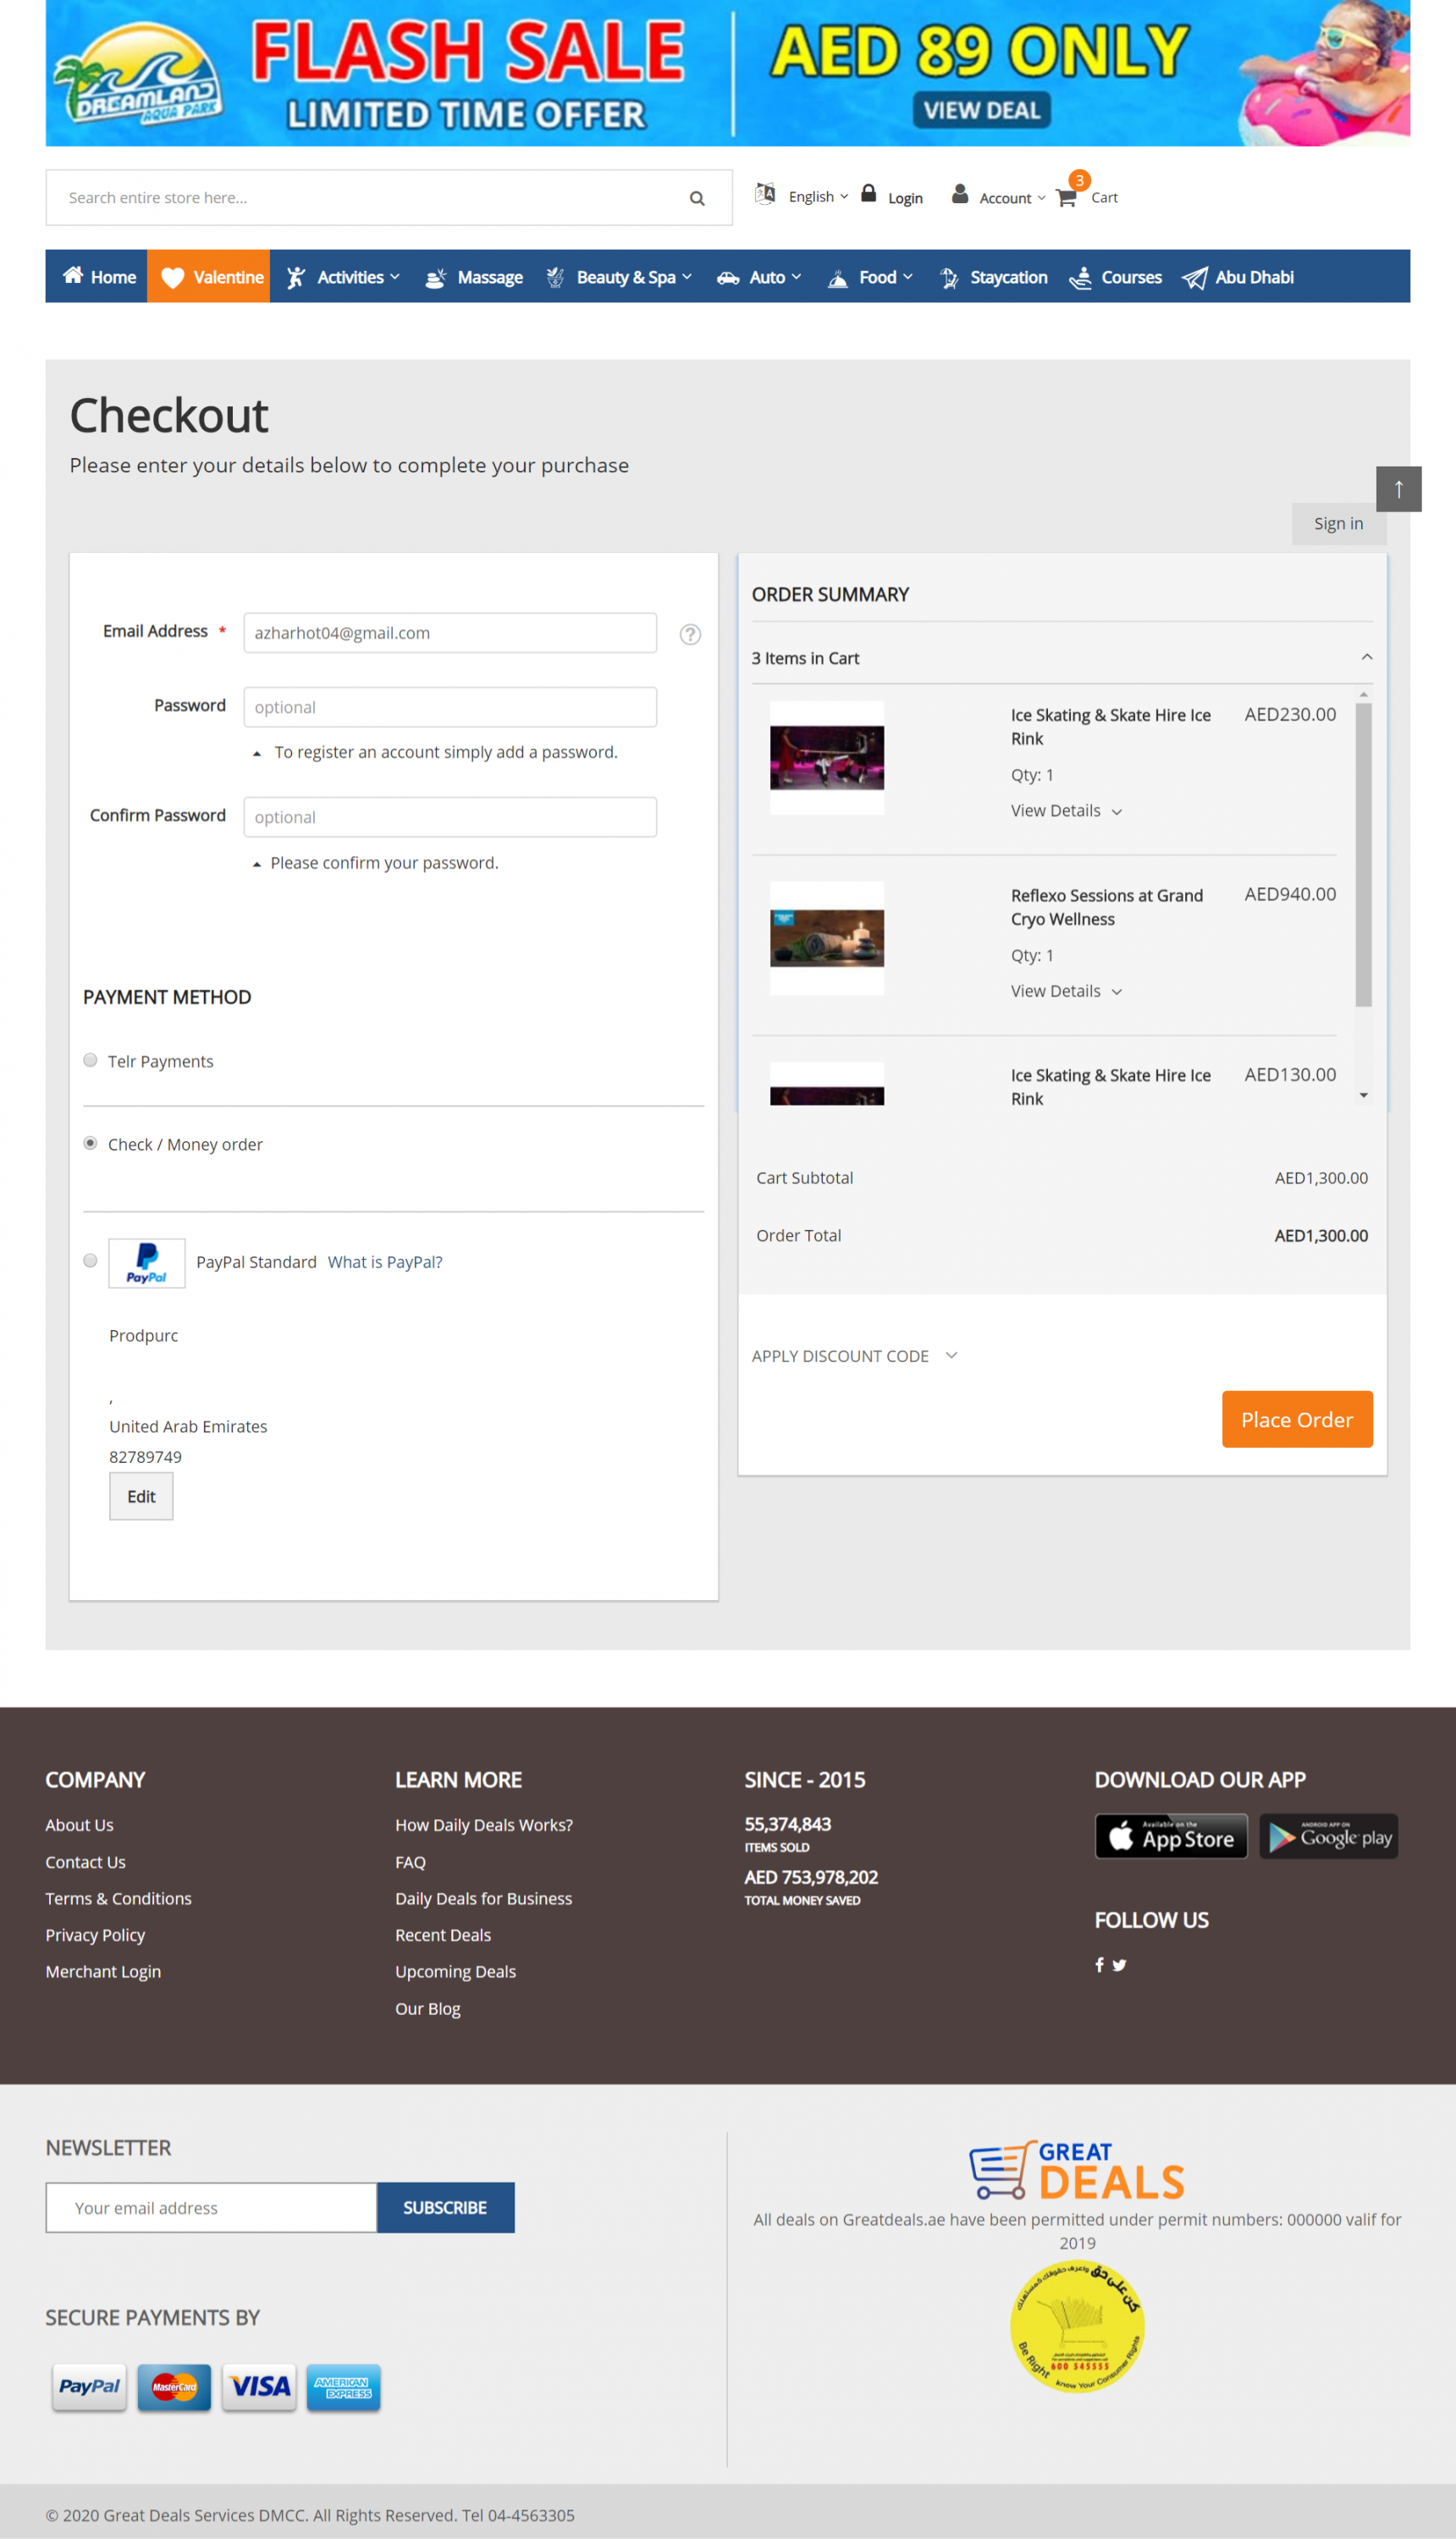1456x2539 pixels.
Task: Click the Home house icon
Action: [x=73, y=275]
